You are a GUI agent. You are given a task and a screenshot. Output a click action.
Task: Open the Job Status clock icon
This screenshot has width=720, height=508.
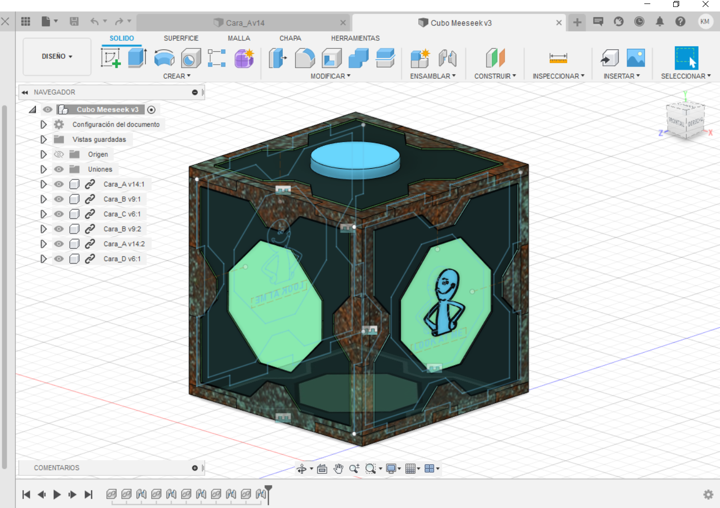click(639, 21)
